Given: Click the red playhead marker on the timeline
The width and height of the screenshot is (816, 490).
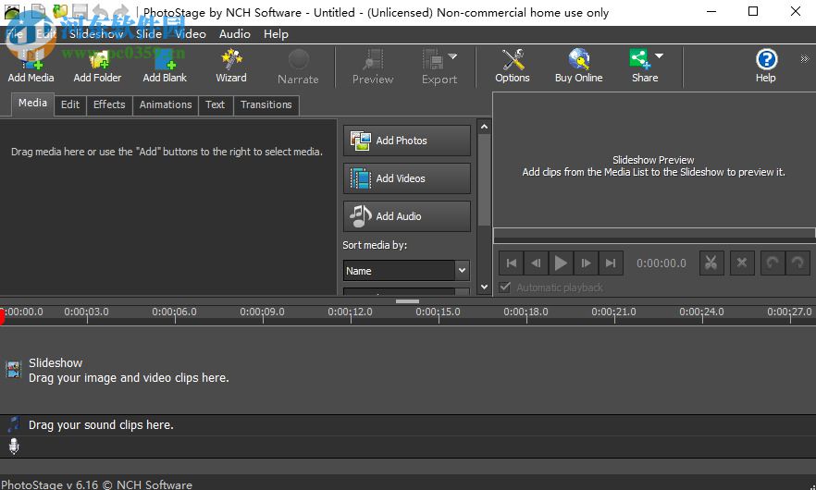Looking at the screenshot, I should pos(2,316).
